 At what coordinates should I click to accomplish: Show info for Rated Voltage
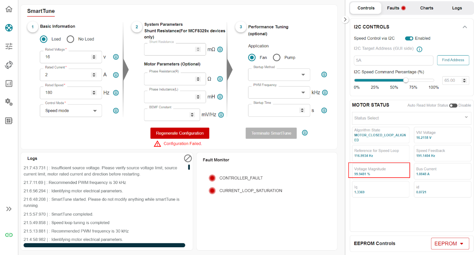pos(116,57)
